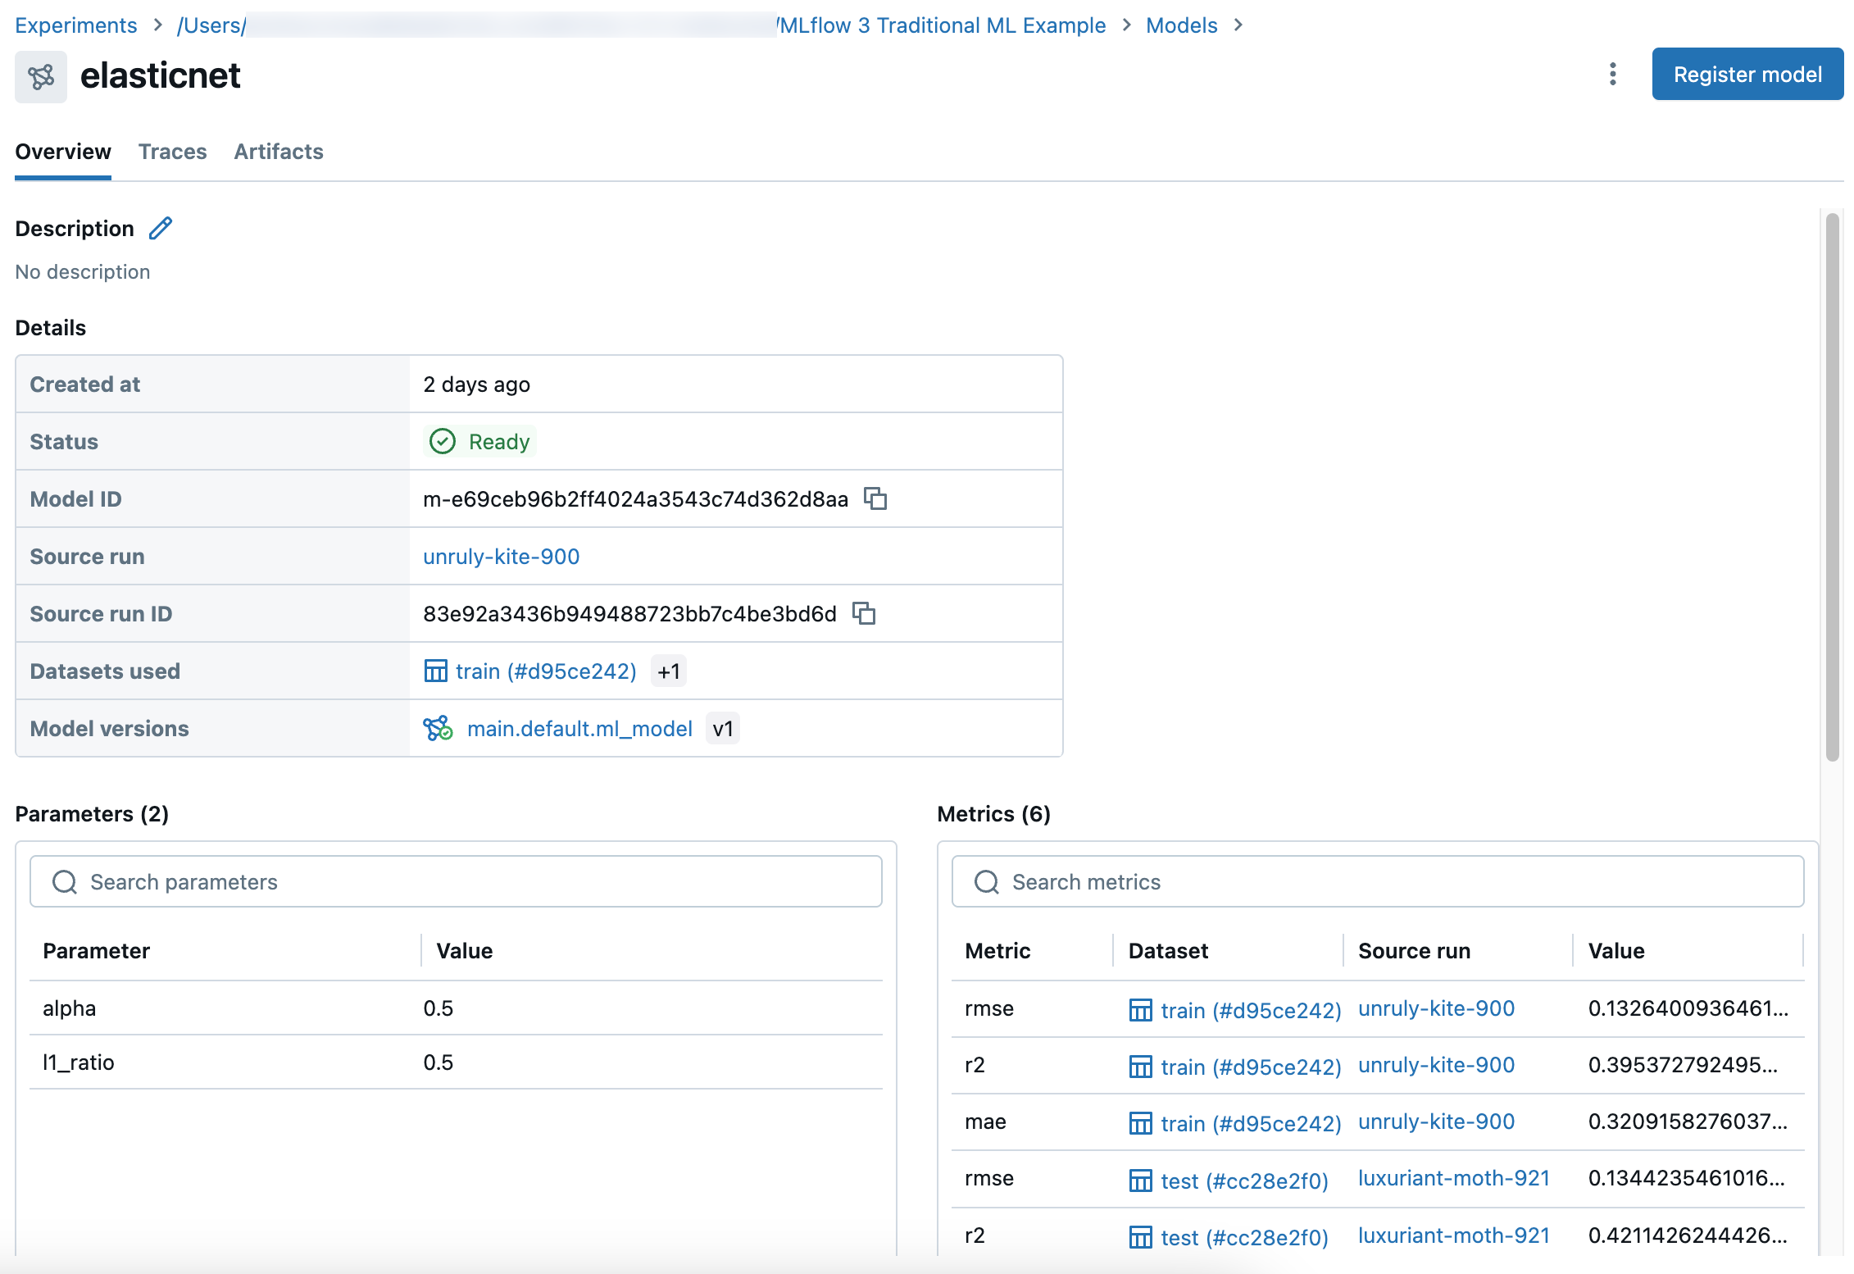
Task: Copy the Model ID value
Action: pyautogui.click(x=875, y=498)
